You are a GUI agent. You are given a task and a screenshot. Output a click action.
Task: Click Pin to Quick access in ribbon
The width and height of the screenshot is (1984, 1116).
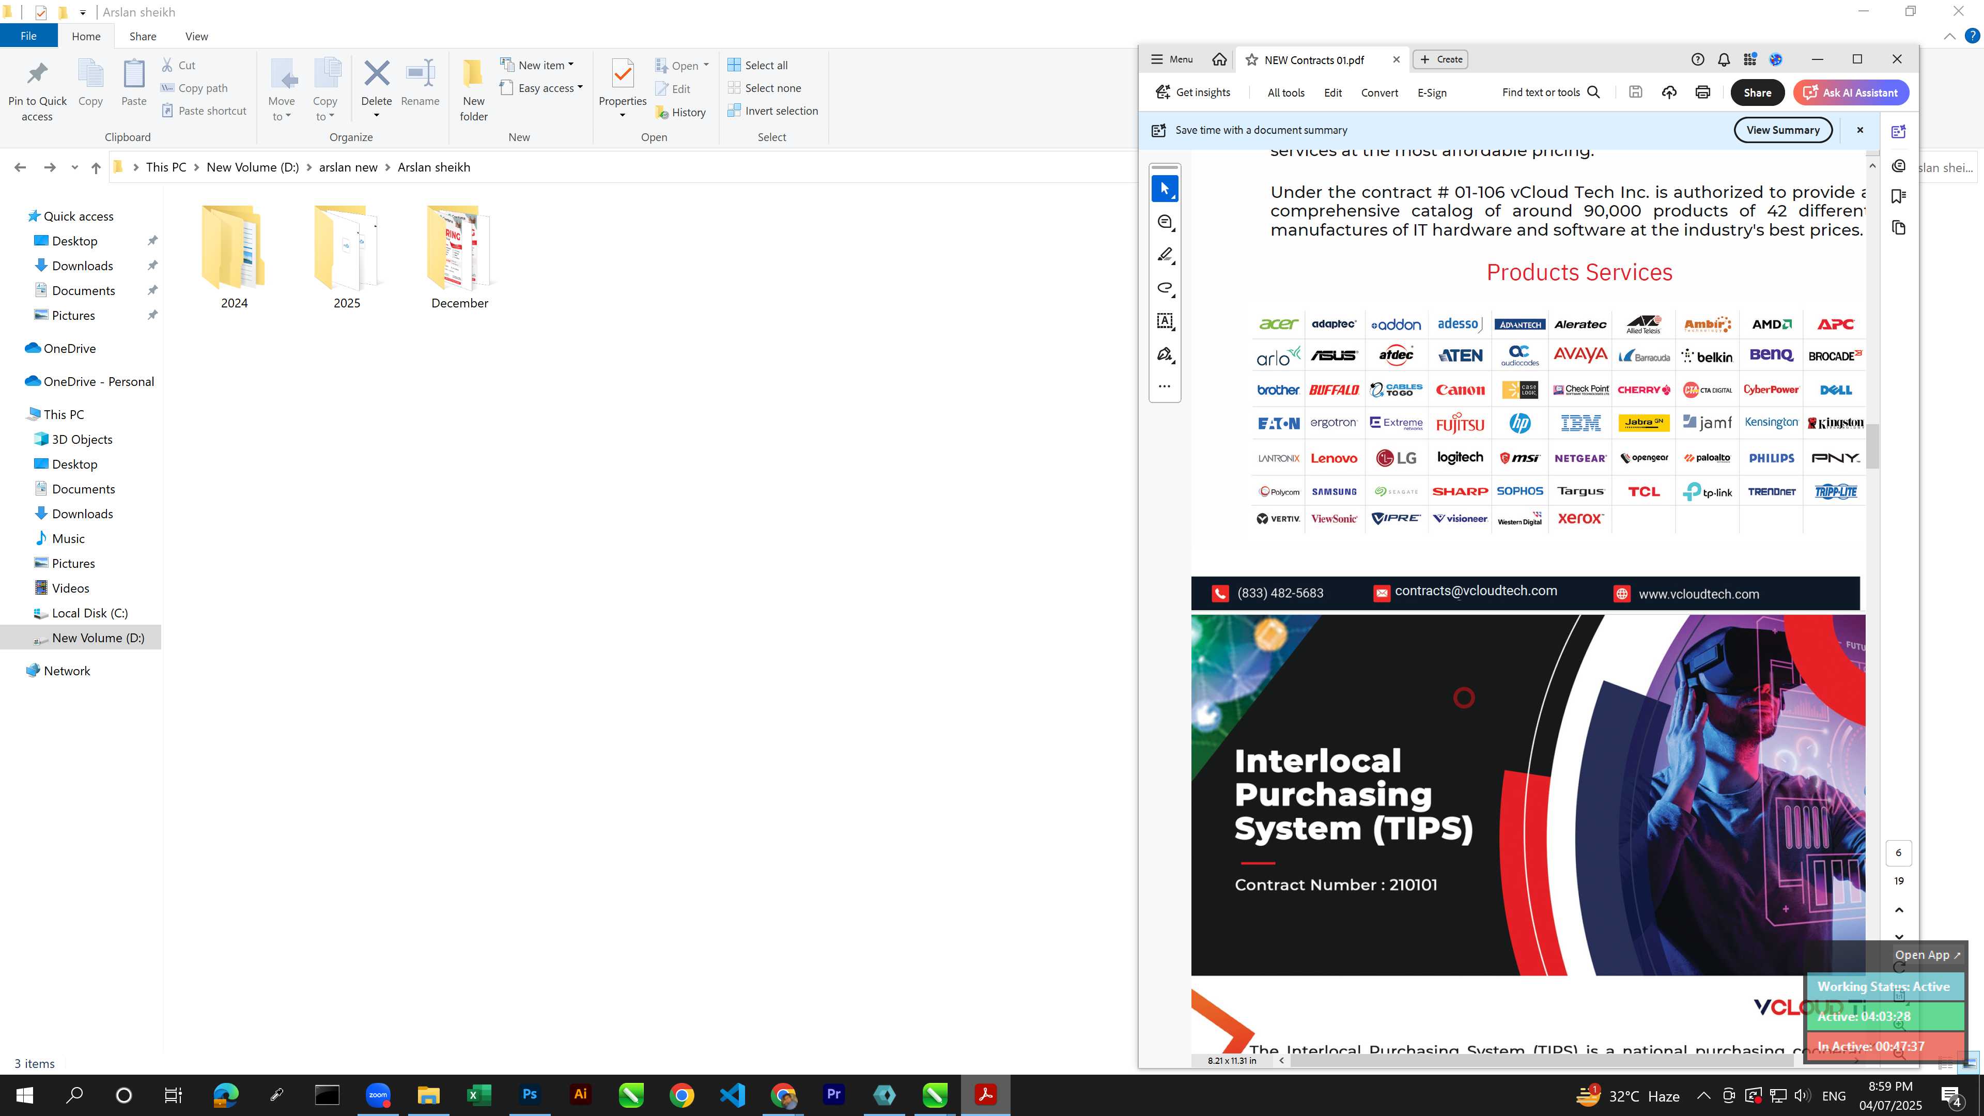click(x=37, y=91)
